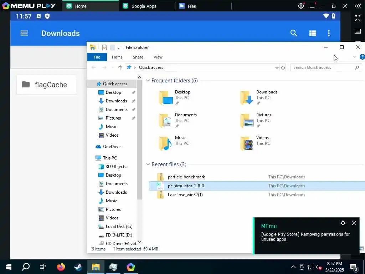Select OneDrive in navigation pane

[x=108, y=147]
